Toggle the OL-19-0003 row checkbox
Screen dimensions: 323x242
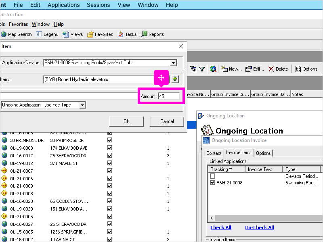coord(109,148)
